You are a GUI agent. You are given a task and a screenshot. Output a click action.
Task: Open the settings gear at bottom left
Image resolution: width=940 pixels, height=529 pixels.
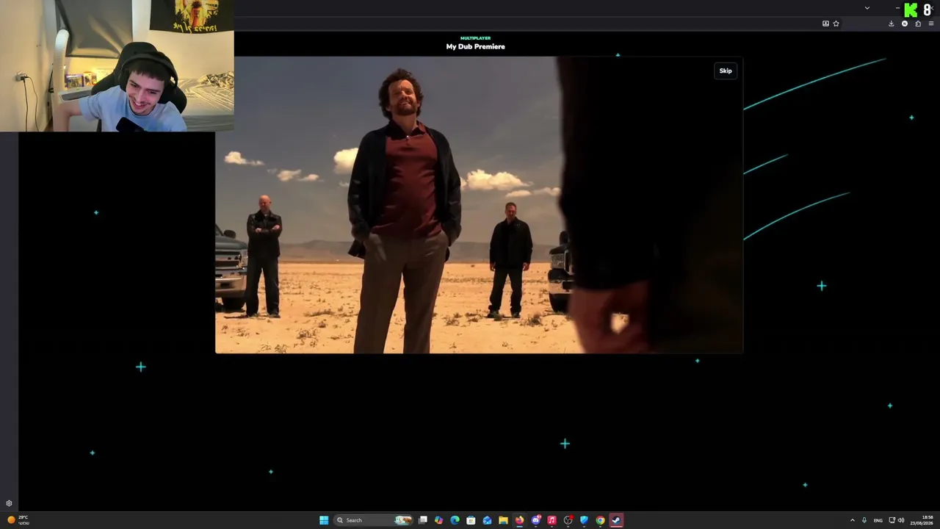[x=9, y=503]
